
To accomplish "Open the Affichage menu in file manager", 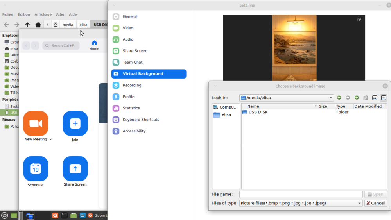I will [x=43, y=14].
